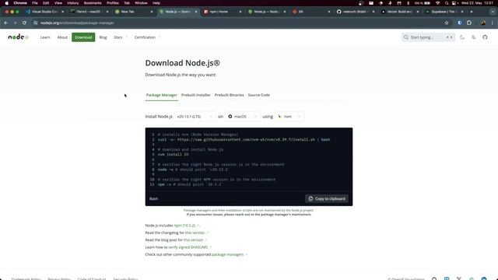This screenshot has height=280, width=498.
Task: Open the Chrome Bookmarks menu
Action: pos(93,3)
